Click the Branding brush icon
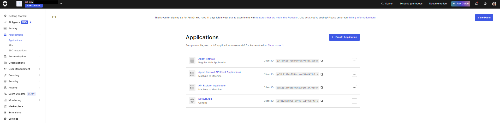 [5, 75]
